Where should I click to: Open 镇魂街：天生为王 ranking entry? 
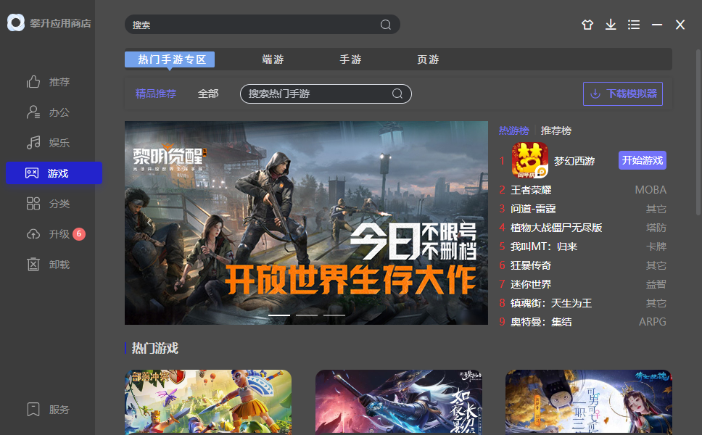pyautogui.click(x=551, y=303)
